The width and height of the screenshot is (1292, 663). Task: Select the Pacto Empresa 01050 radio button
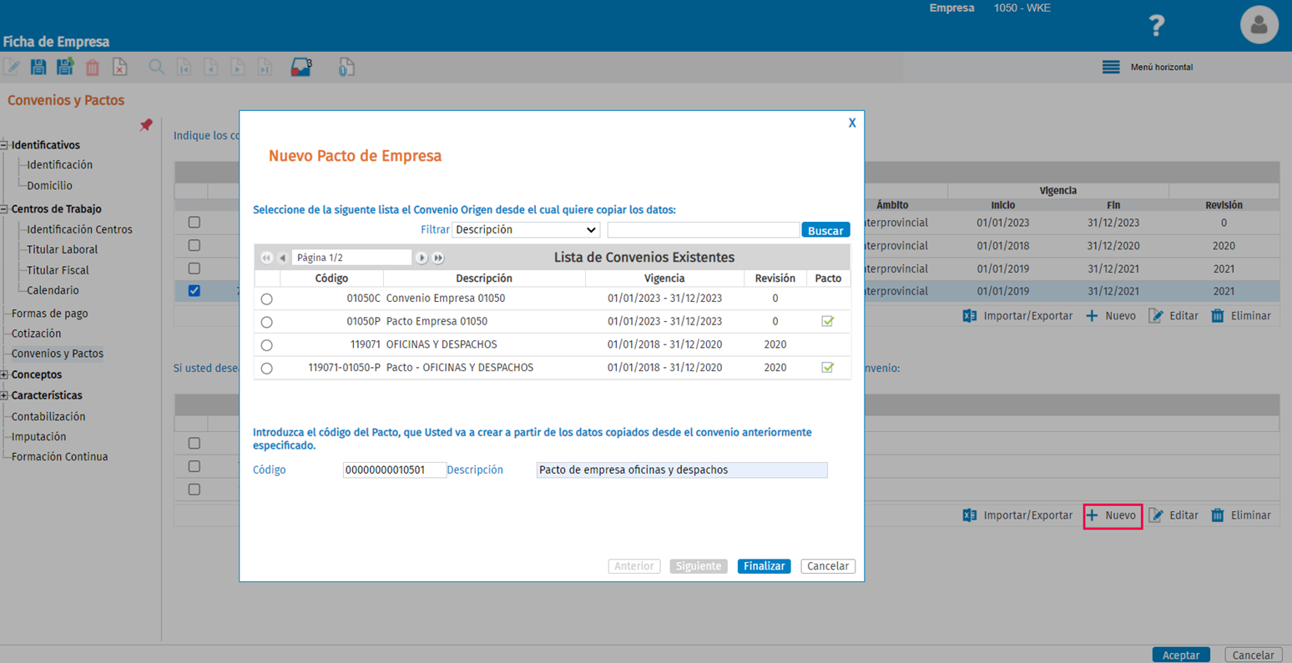pos(266,322)
